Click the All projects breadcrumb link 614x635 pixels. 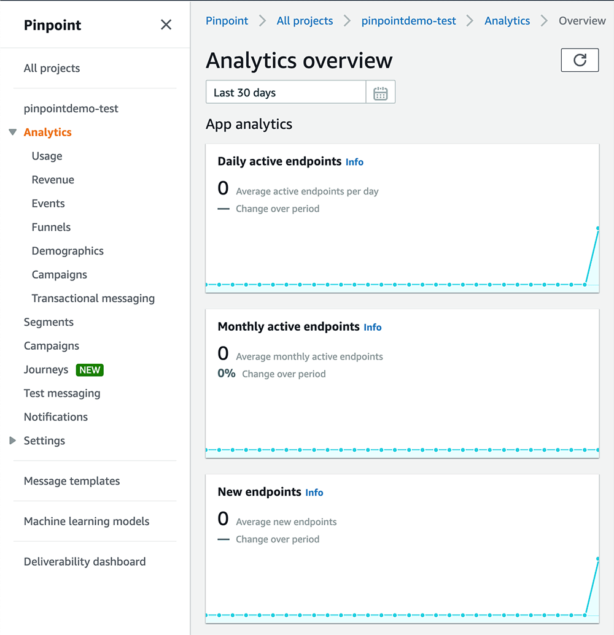coord(305,21)
